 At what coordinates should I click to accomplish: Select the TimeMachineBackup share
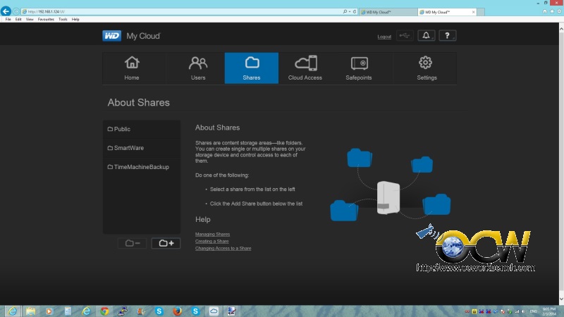(142, 167)
